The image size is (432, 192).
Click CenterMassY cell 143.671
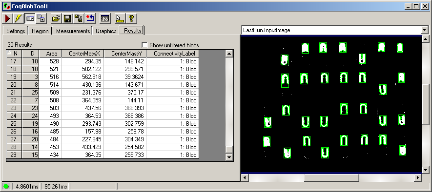point(125,85)
